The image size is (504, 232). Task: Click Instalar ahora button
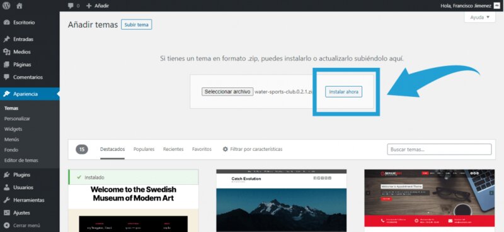343,92
